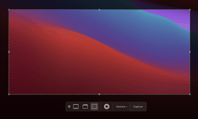Click the top-center edge selection handle

pyautogui.click(x=99, y=10)
